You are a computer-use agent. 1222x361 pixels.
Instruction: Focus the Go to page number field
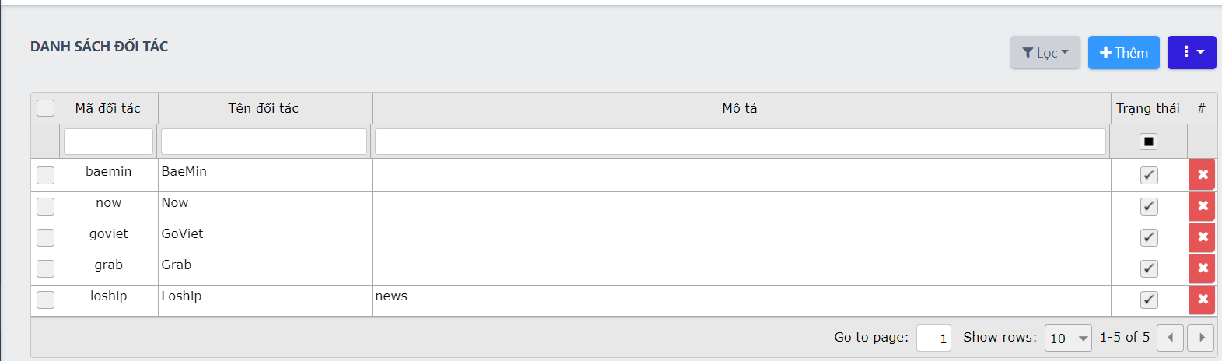(x=933, y=338)
